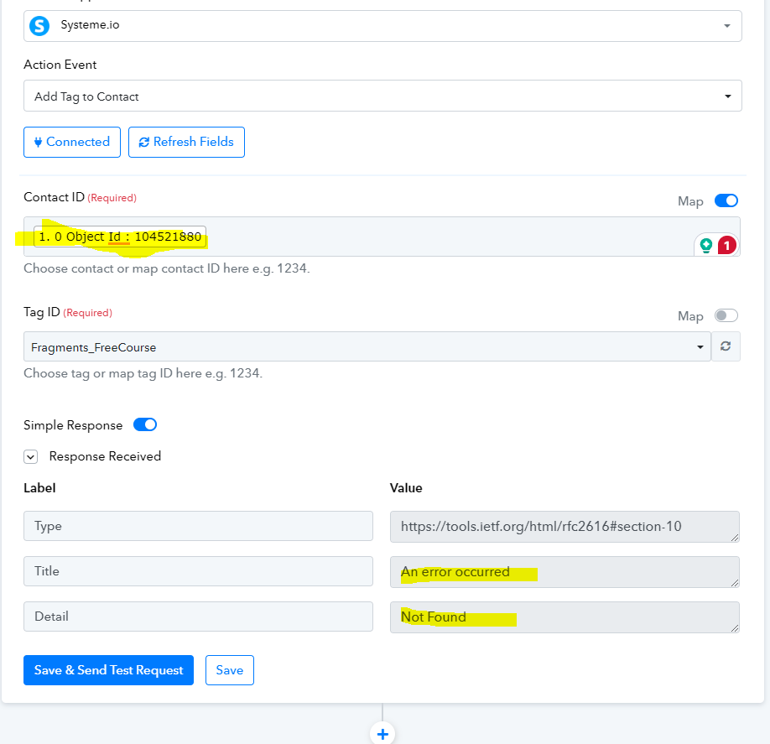Click the rfc2616 URL value field

564,527
